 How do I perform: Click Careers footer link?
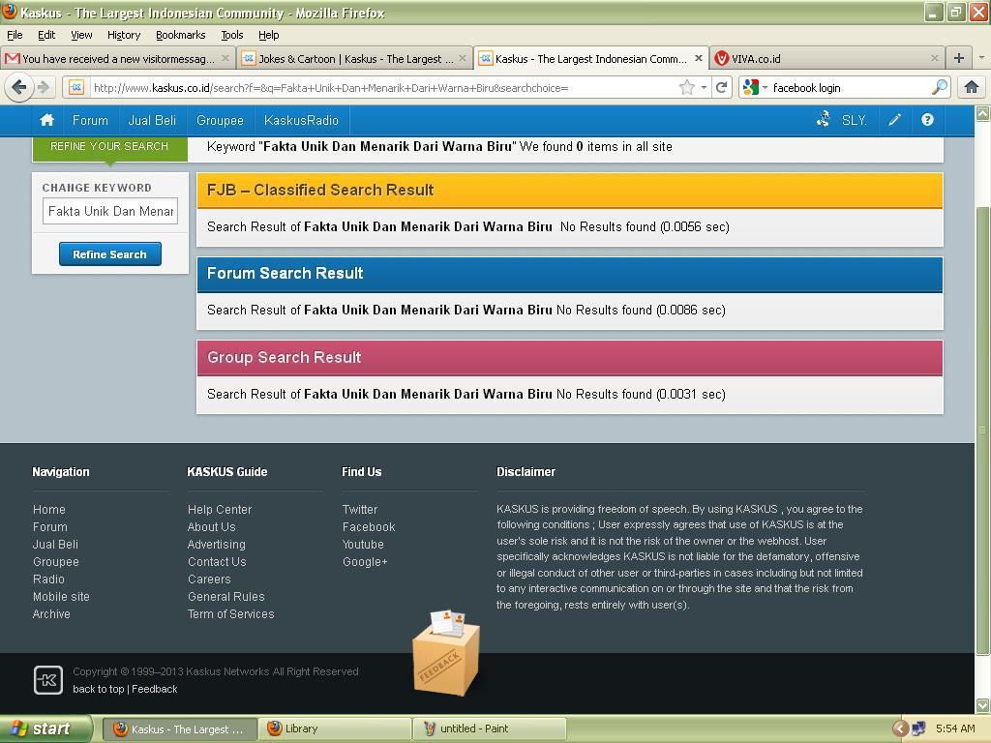pos(209,579)
